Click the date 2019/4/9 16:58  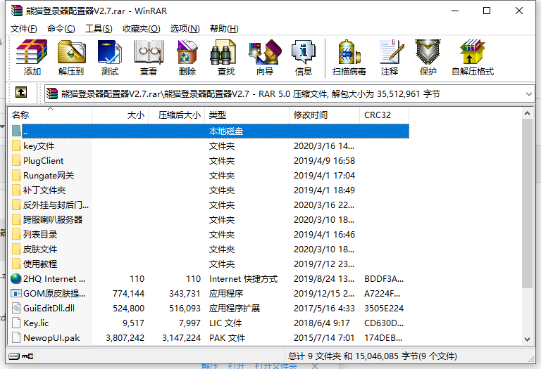pyautogui.click(x=324, y=161)
